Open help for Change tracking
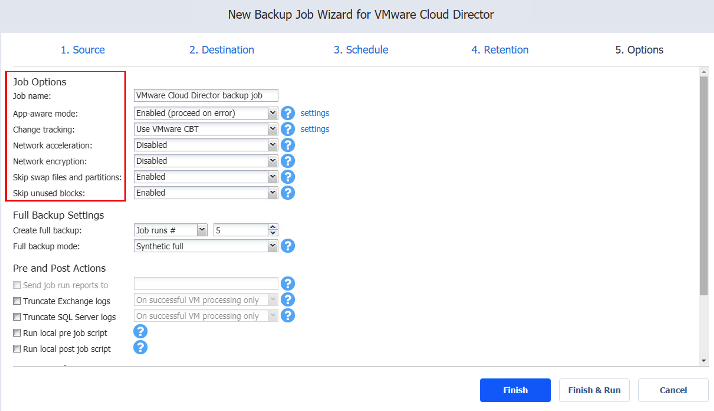Screen dimensions: 714x411 point(288,129)
